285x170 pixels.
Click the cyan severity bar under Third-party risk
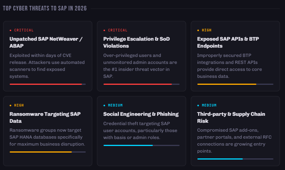pos(235,159)
